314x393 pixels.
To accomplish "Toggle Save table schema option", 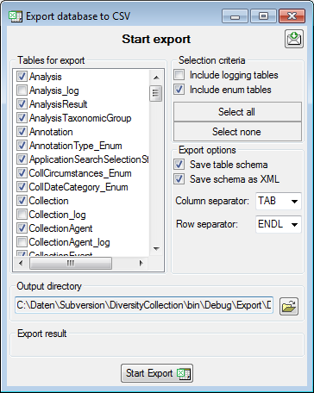I will 179,165.
